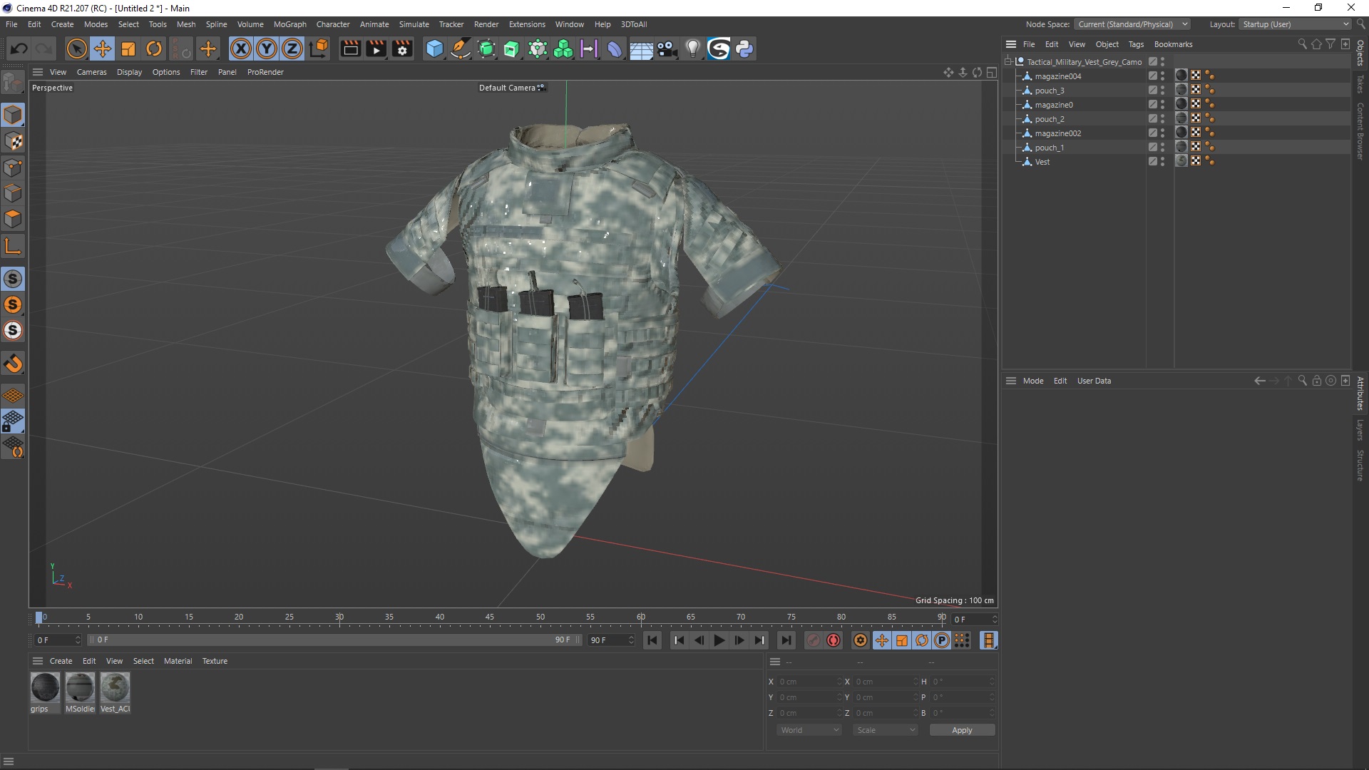This screenshot has height=770, width=1369.
Task: Open Edit Render Settings icon
Action: coord(402,48)
